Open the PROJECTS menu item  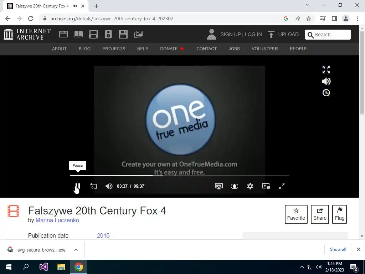tap(114, 49)
